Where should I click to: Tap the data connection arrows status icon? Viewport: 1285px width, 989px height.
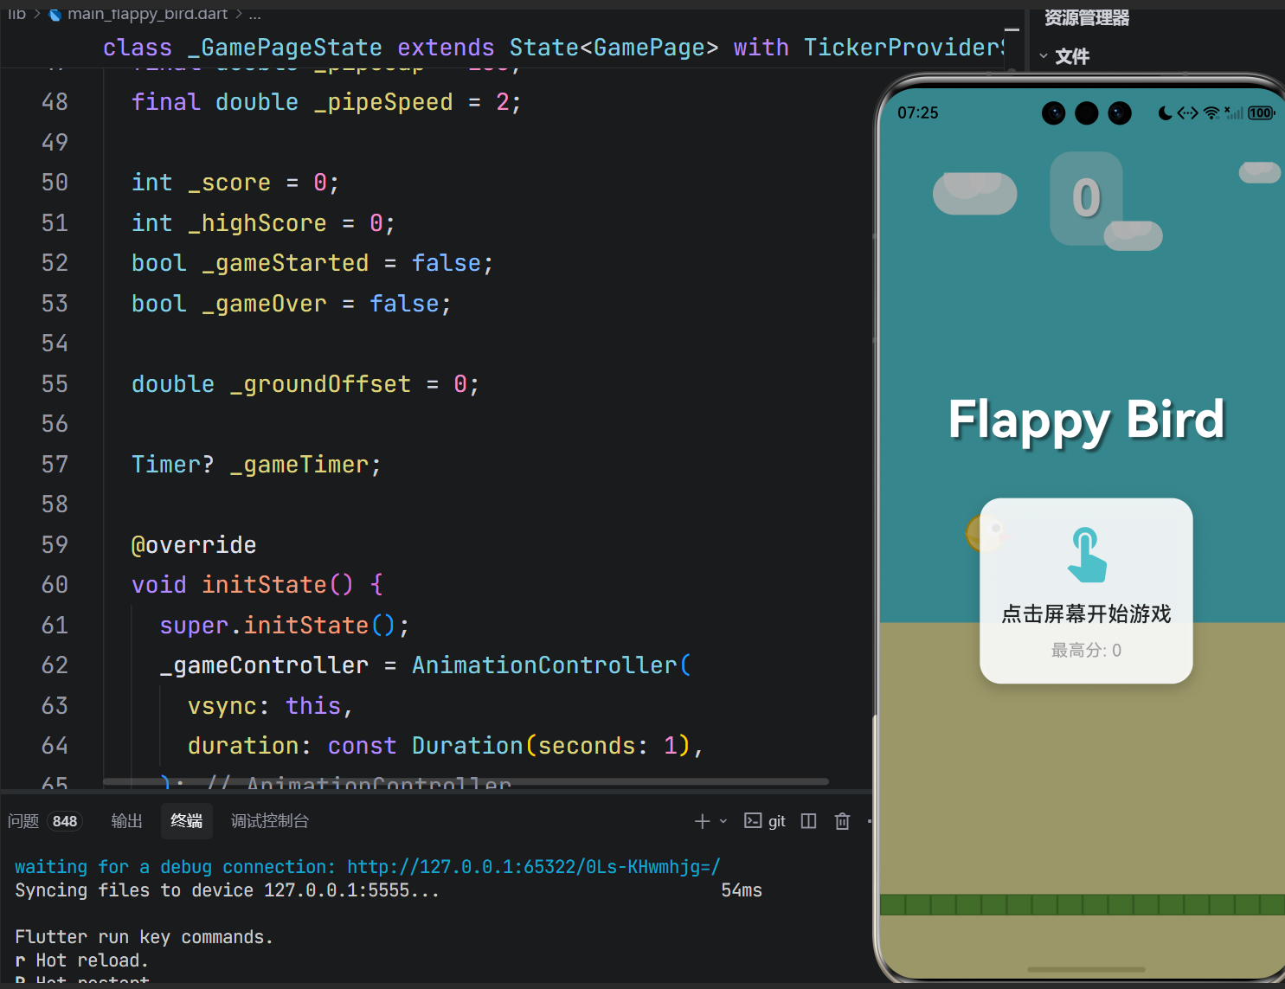pos(1188,113)
